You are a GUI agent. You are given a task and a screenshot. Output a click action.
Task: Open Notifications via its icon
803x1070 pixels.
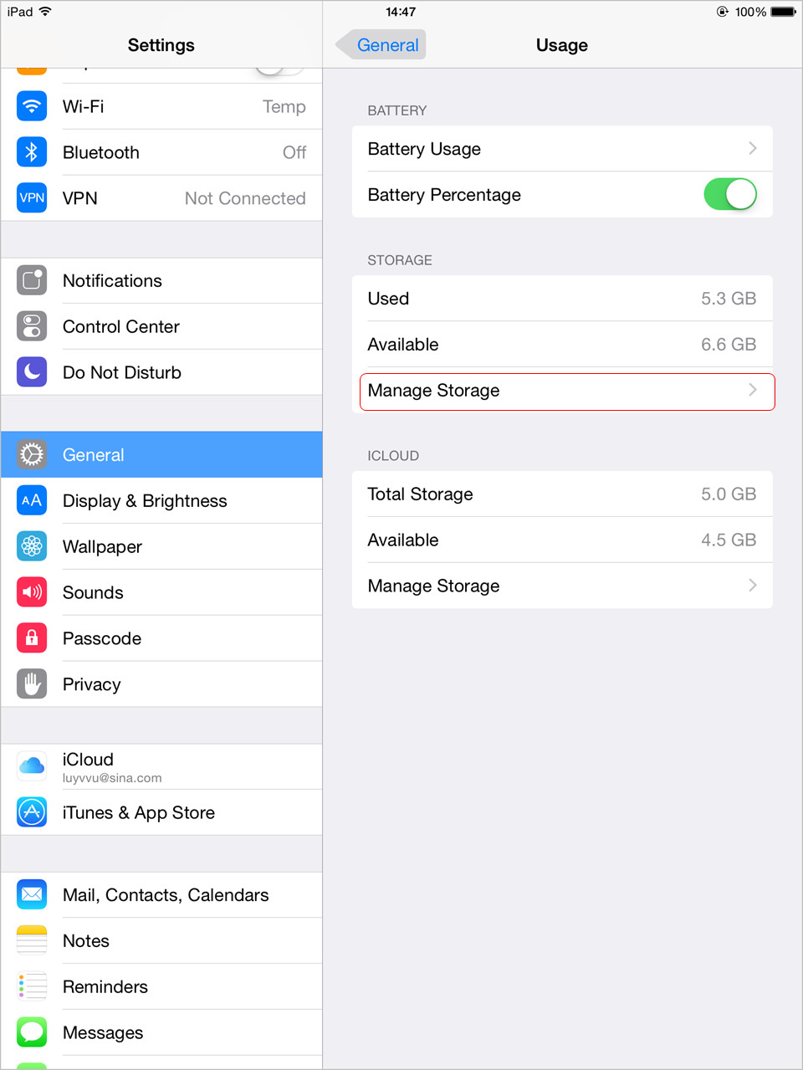click(32, 280)
